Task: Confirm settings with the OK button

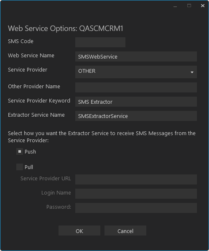Action: (x=79, y=231)
